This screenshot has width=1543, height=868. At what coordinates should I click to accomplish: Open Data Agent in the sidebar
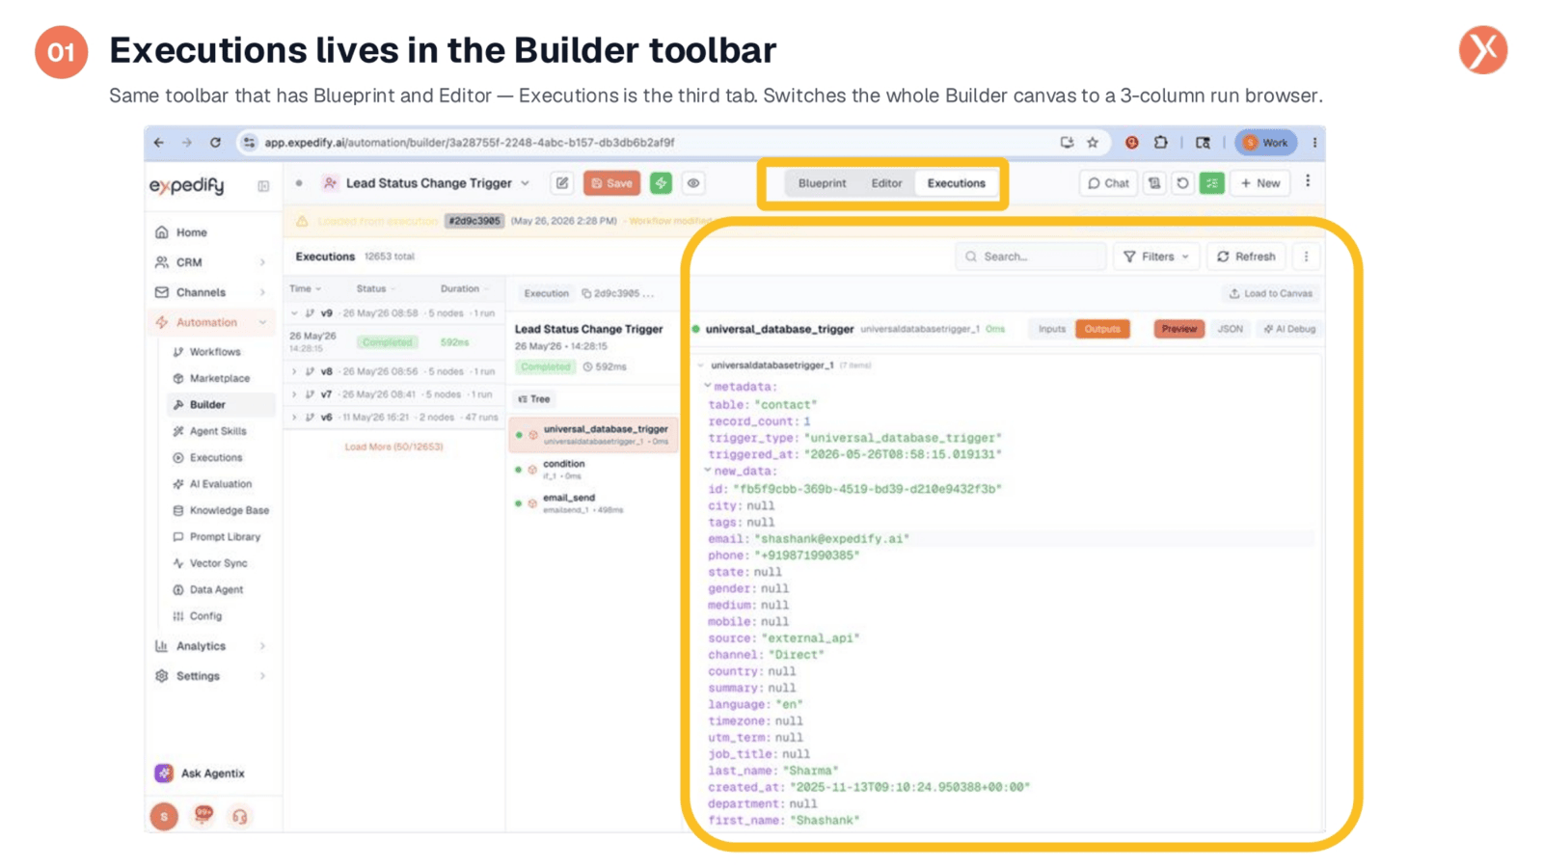[x=216, y=589]
